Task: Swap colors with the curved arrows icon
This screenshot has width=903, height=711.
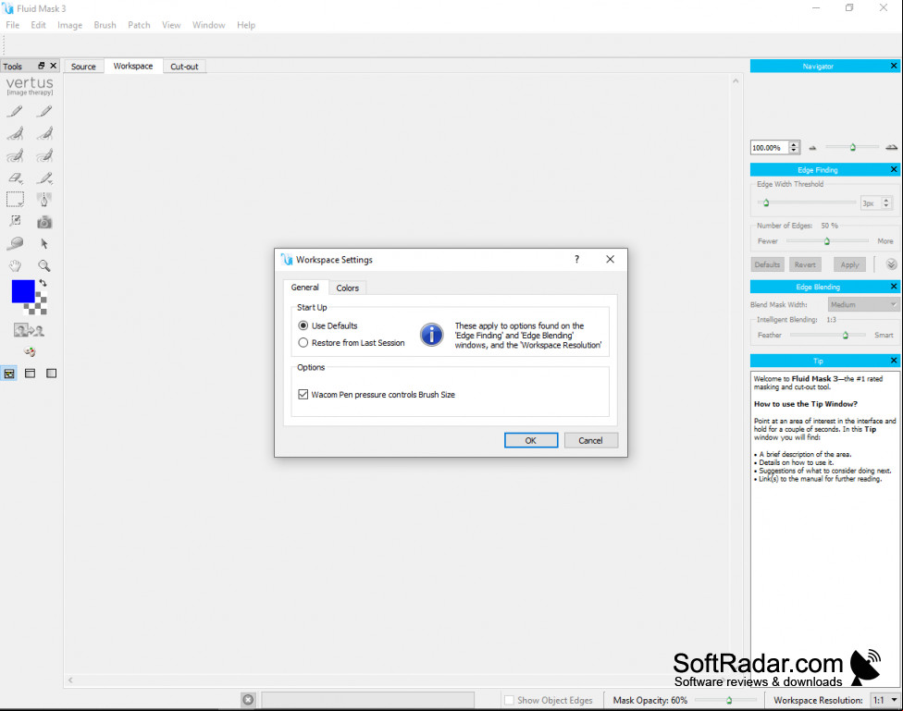Action: [x=43, y=283]
